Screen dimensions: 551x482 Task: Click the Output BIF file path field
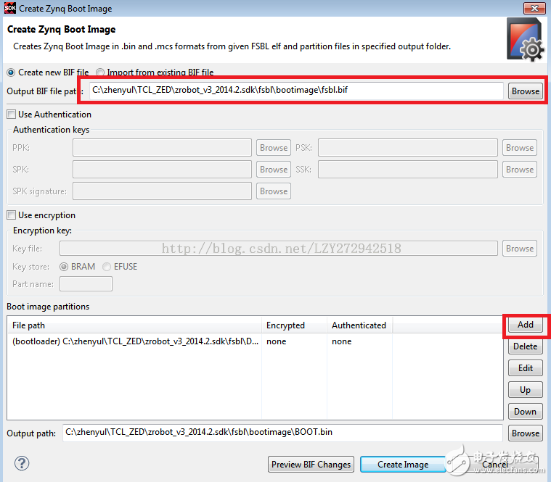[295, 91]
